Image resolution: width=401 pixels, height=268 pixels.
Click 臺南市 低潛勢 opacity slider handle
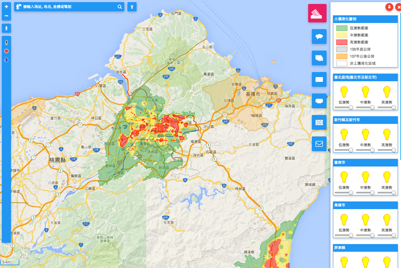point(351,193)
